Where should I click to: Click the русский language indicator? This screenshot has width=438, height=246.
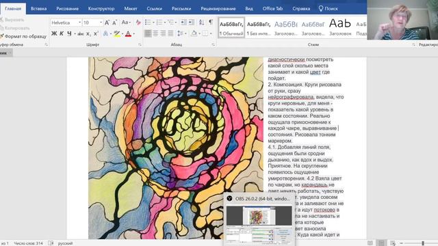pyautogui.click(x=65, y=243)
